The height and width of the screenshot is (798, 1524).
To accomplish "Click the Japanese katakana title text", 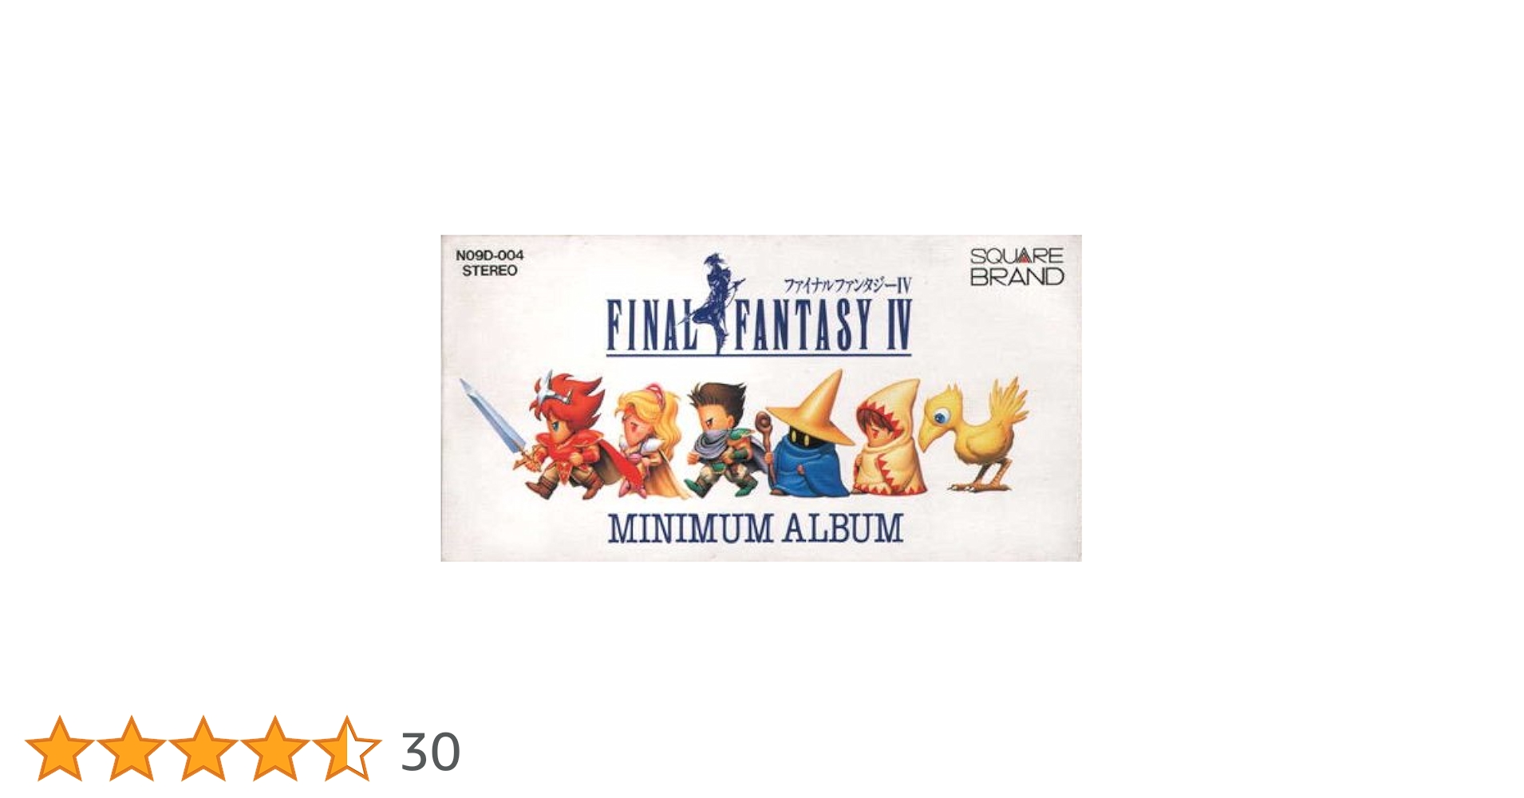I will coord(847,285).
